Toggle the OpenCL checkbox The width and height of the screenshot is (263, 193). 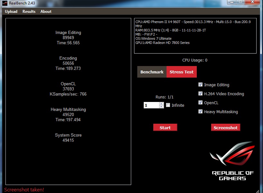(x=200, y=103)
